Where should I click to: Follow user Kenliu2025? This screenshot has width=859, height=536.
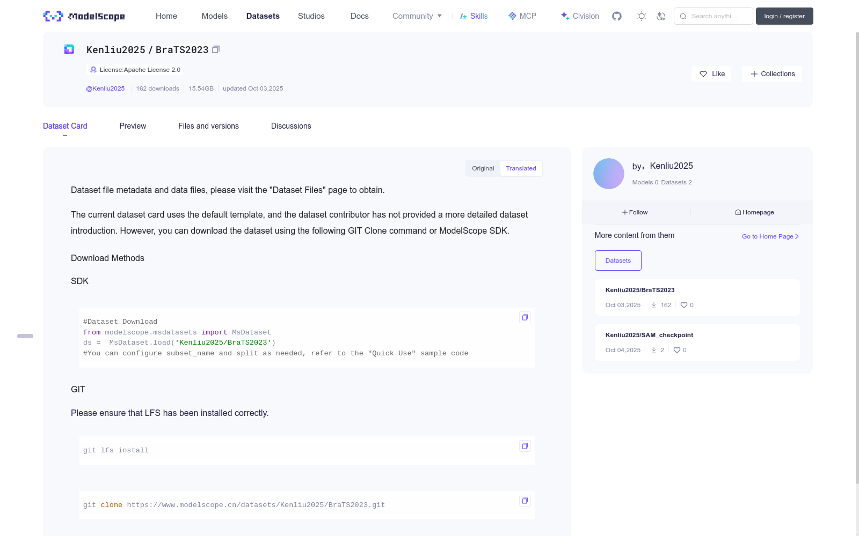pyautogui.click(x=635, y=212)
